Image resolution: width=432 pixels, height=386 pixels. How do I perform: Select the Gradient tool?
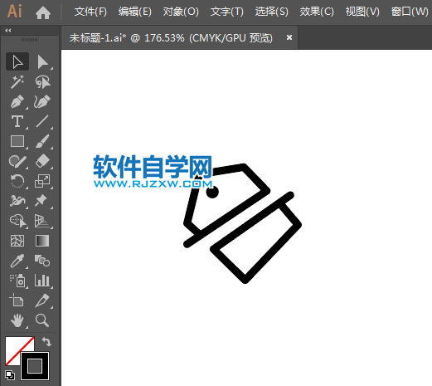click(42, 241)
